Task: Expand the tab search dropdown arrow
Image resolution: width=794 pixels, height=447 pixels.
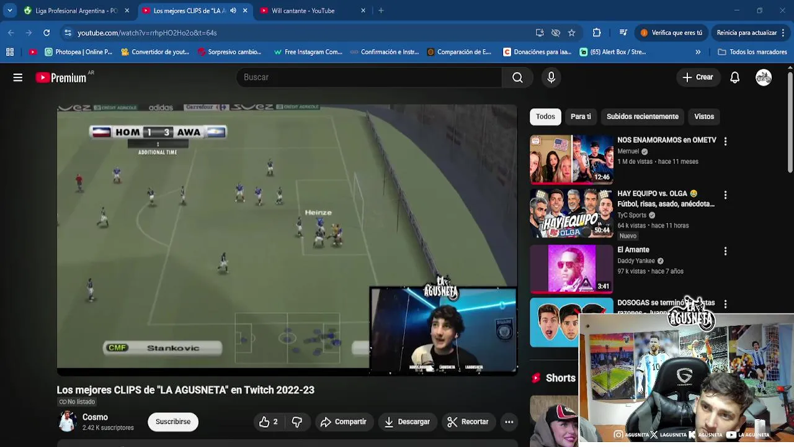Action: click(9, 11)
